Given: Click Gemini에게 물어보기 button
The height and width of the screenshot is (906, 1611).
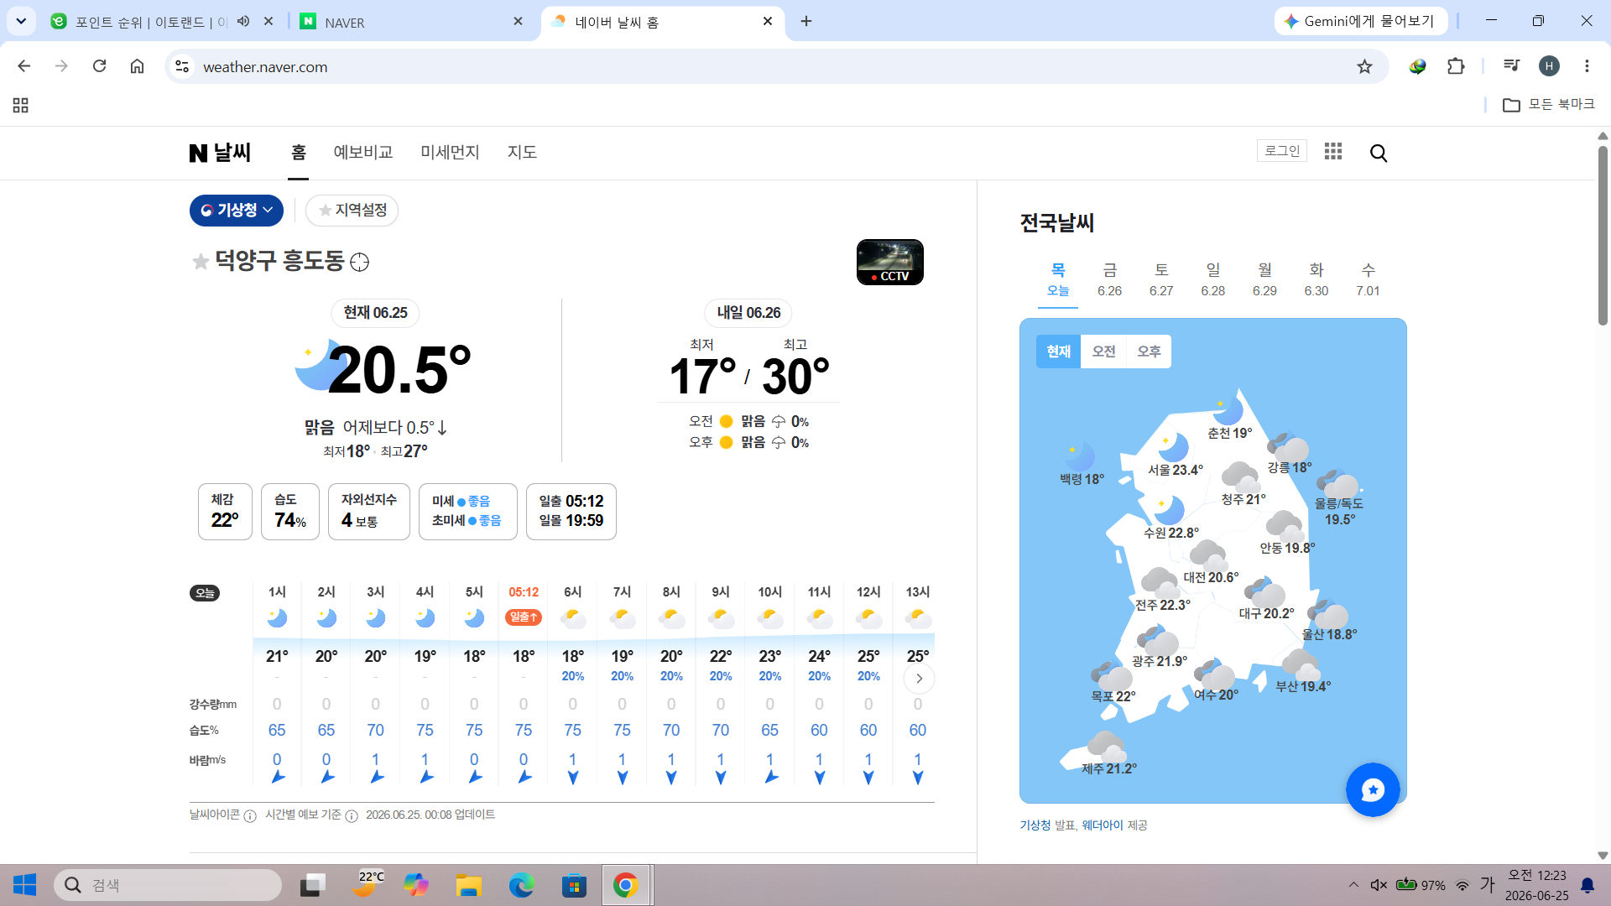Looking at the screenshot, I should (1361, 21).
